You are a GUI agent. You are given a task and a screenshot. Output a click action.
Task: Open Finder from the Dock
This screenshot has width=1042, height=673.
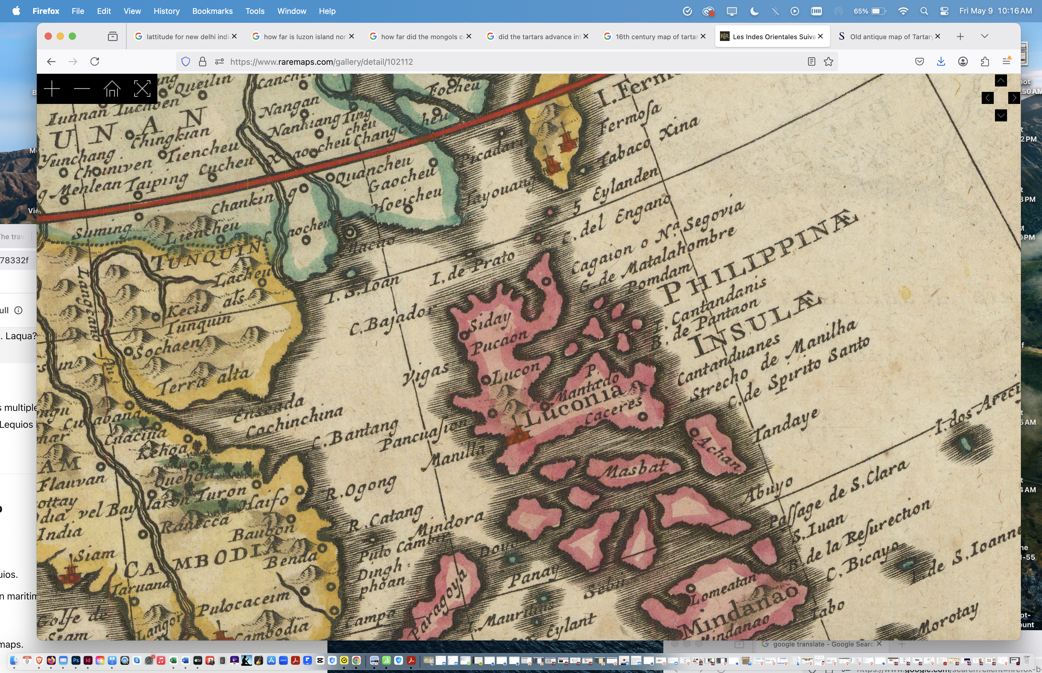[14, 660]
